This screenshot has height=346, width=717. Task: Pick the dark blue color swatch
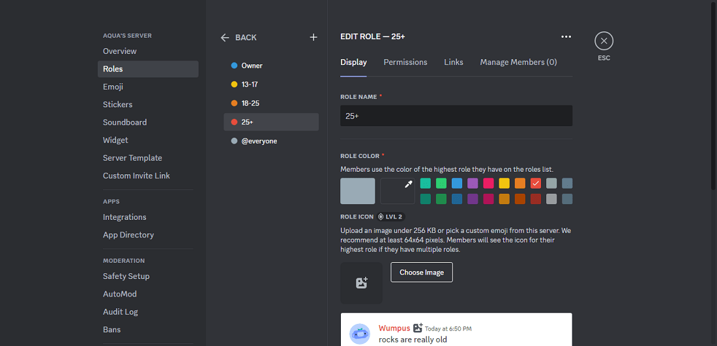(x=457, y=199)
